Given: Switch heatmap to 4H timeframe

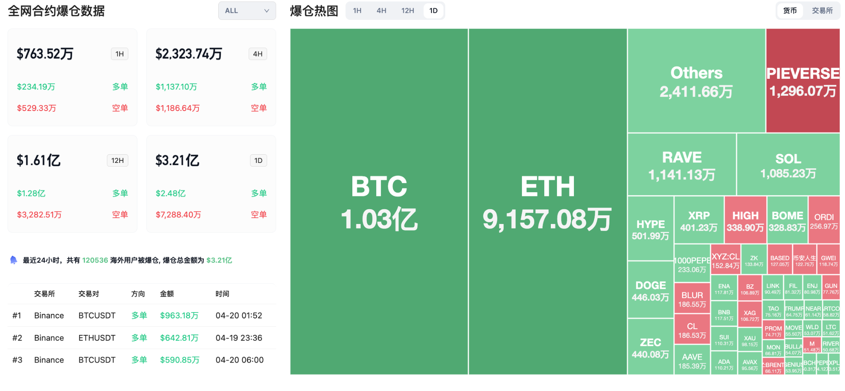Looking at the screenshot, I should [x=381, y=11].
